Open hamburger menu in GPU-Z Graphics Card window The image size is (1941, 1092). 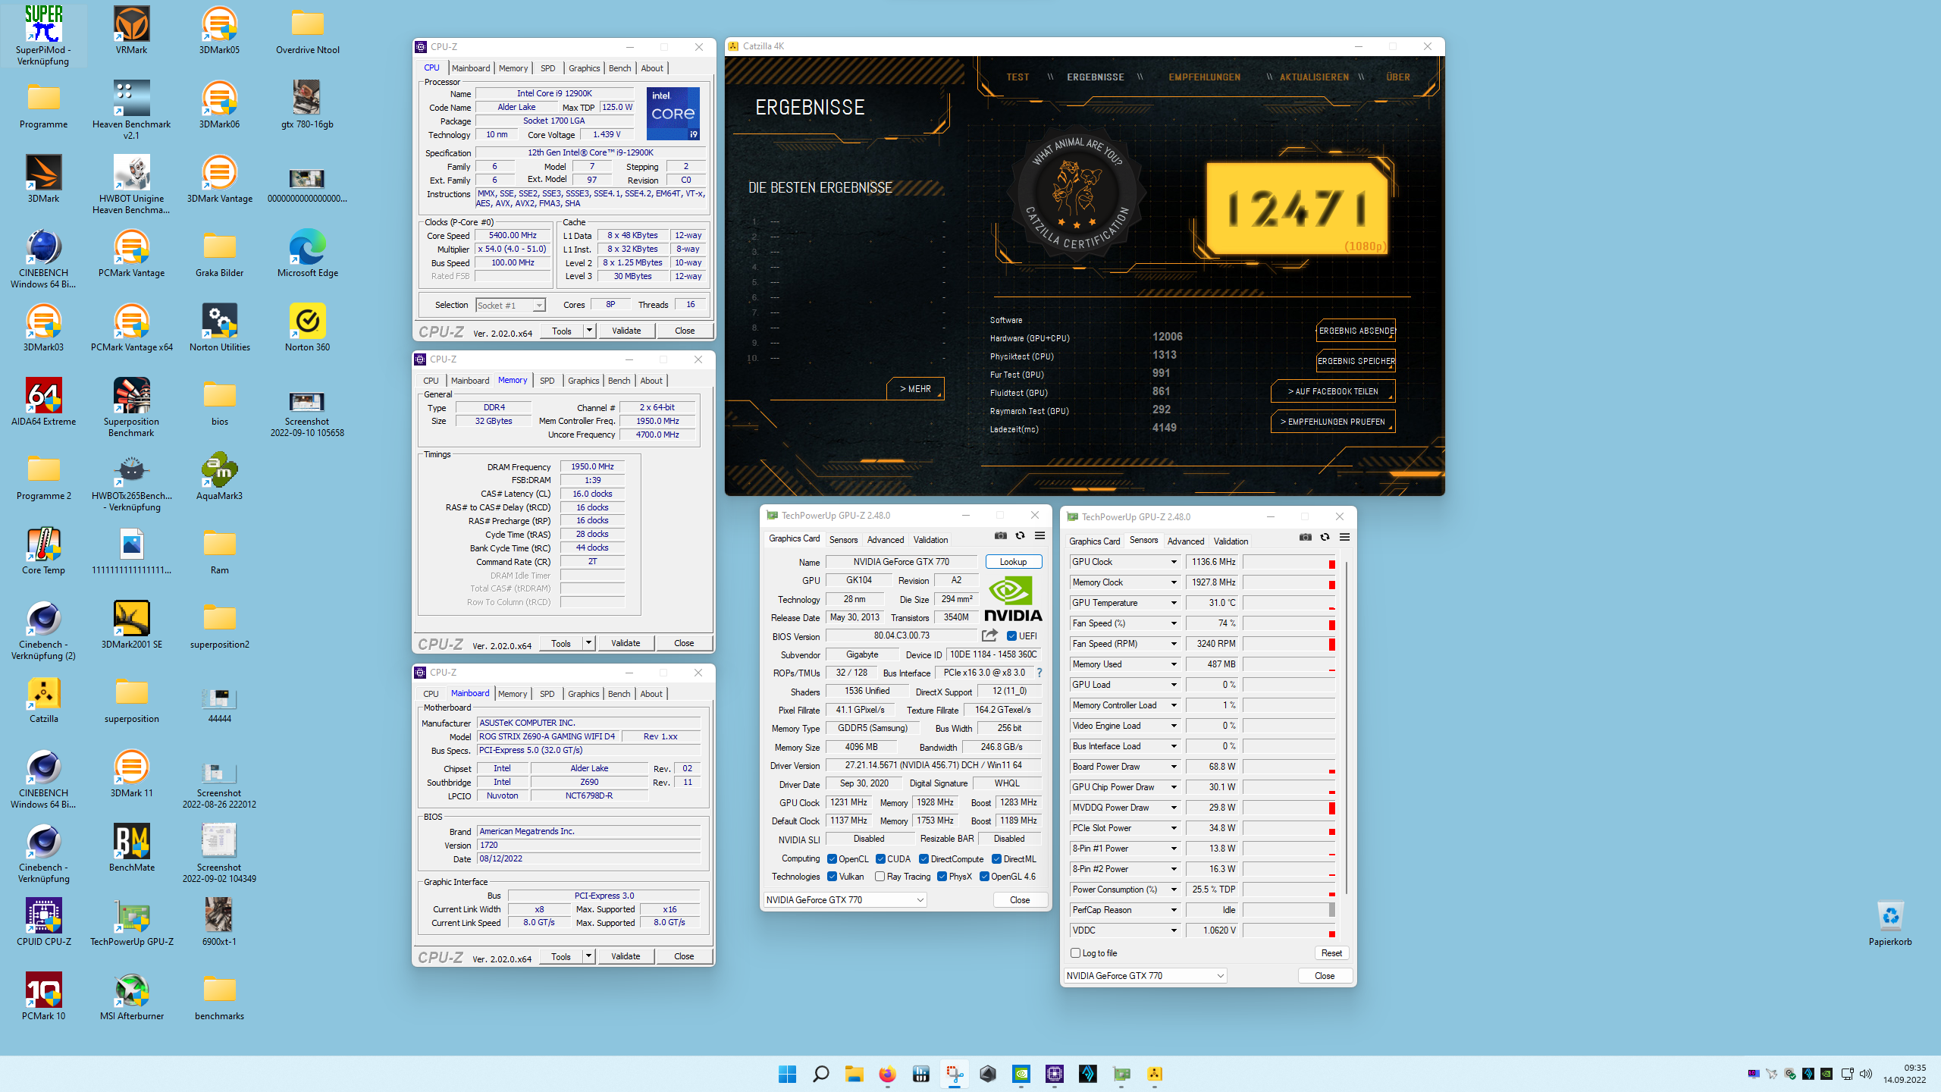pyautogui.click(x=1040, y=536)
